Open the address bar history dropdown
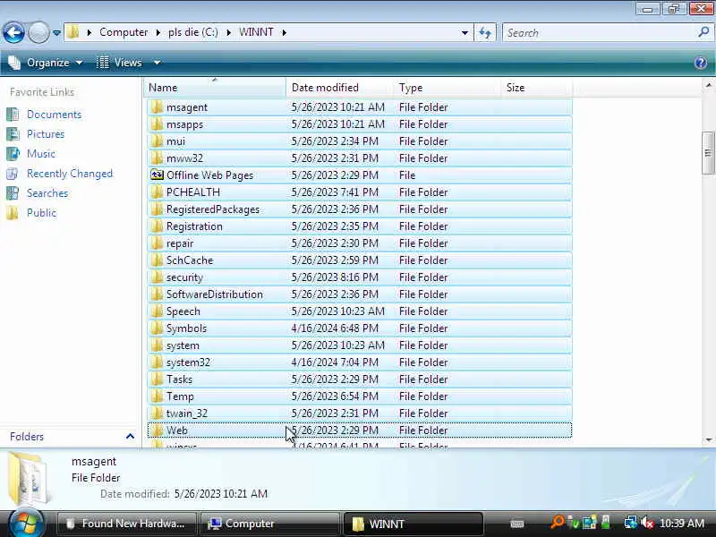 click(465, 32)
